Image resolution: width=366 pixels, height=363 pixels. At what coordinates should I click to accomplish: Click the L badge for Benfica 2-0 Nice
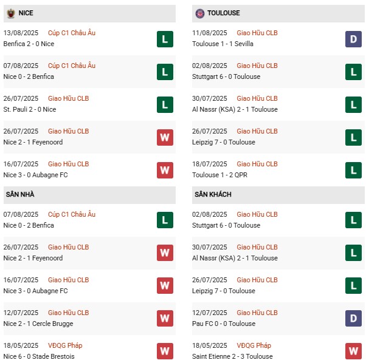coord(165,39)
